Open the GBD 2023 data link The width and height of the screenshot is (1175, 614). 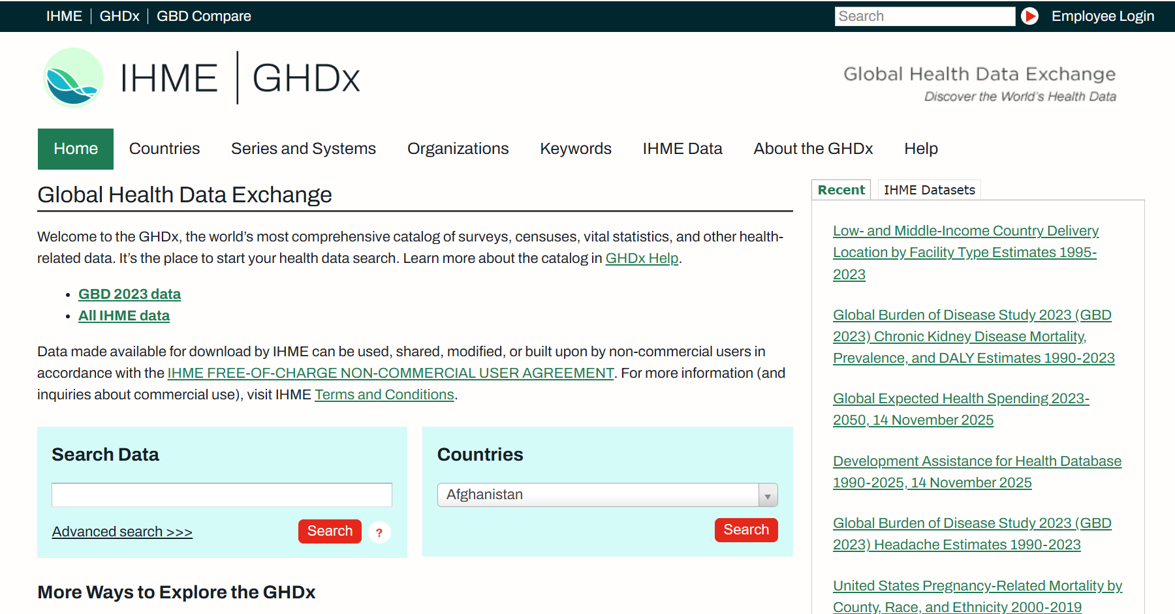pos(129,294)
